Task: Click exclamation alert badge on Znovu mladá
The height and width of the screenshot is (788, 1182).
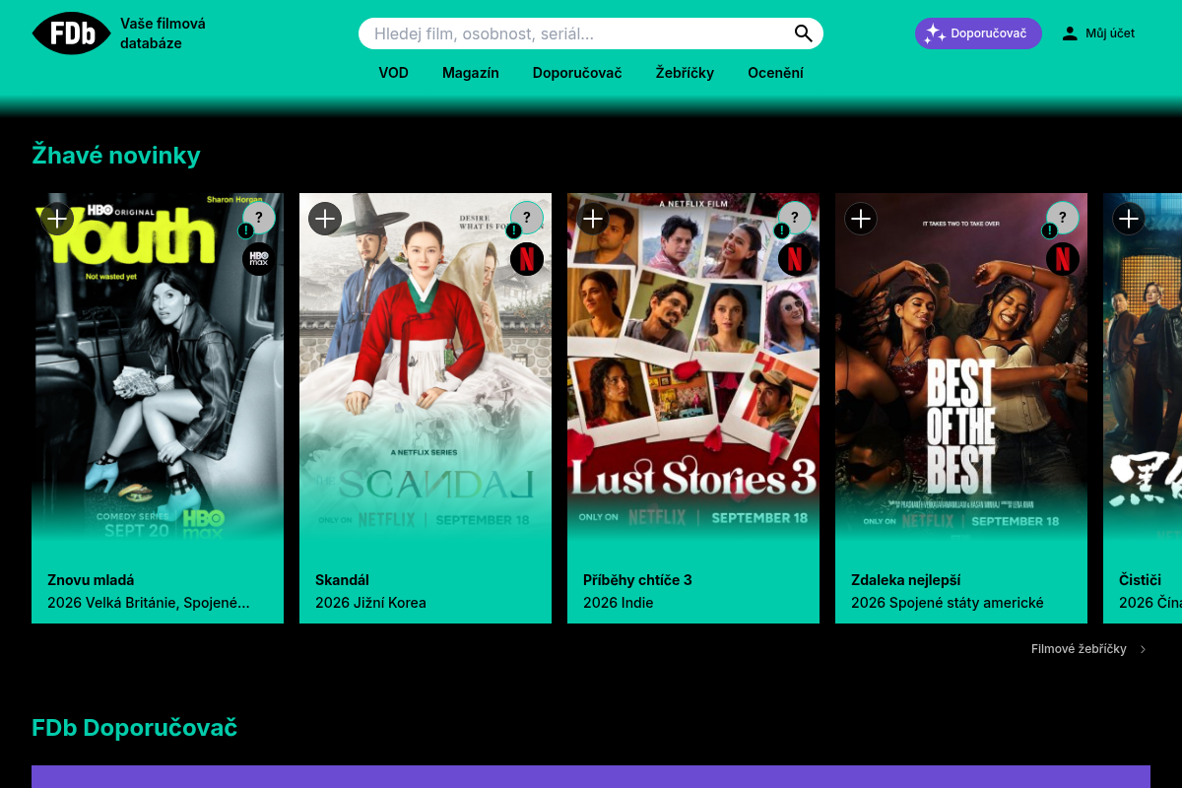Action: [x=245, y=231]
